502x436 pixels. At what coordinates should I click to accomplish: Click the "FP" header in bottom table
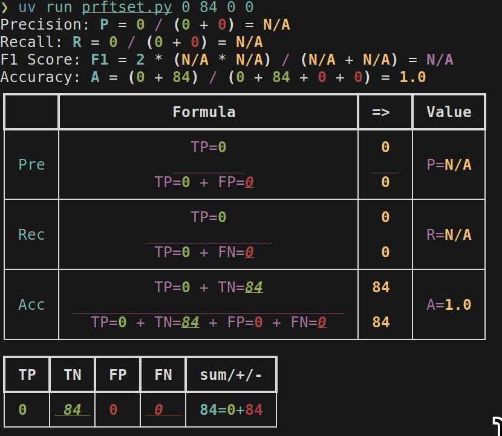pos(118,374)
